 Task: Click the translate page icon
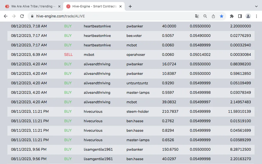tap(197, 16)
